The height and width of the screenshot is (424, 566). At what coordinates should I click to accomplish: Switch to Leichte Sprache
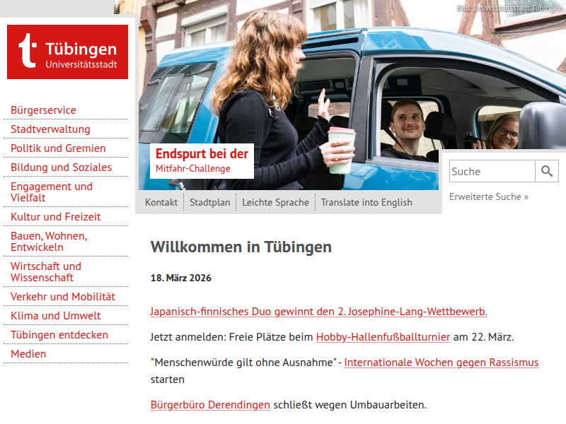(x=275, y=202)
